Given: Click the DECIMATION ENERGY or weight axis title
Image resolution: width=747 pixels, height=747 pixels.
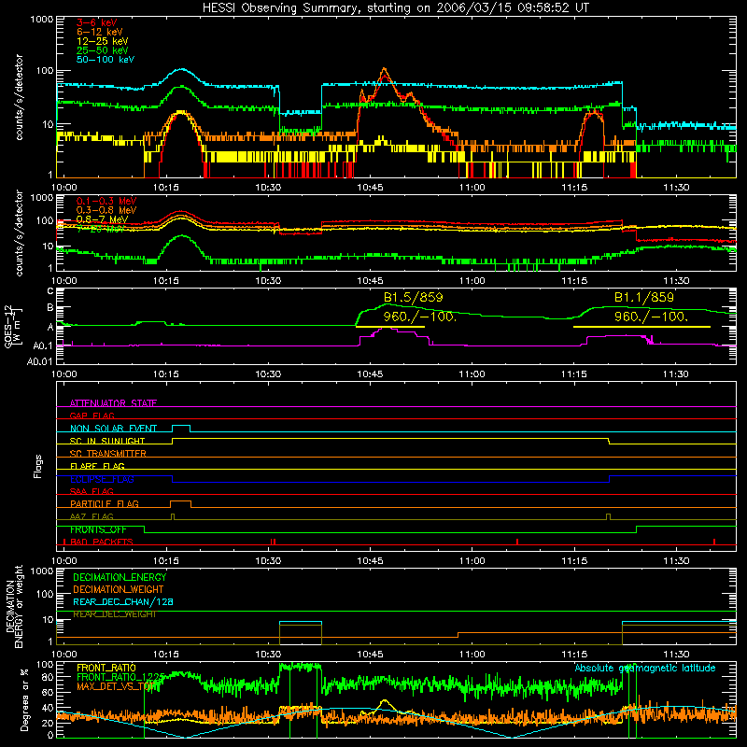Looking at the screenshot, I should coord(14,607).
